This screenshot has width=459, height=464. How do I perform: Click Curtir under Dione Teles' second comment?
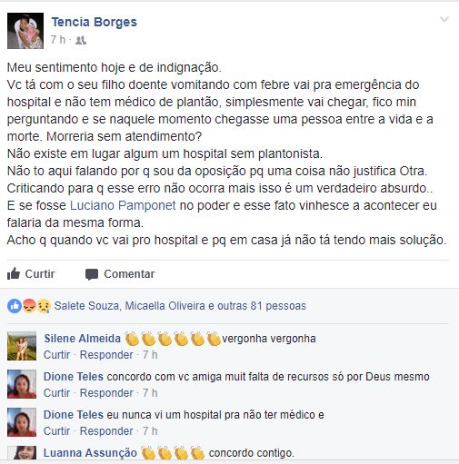[56, 431]
